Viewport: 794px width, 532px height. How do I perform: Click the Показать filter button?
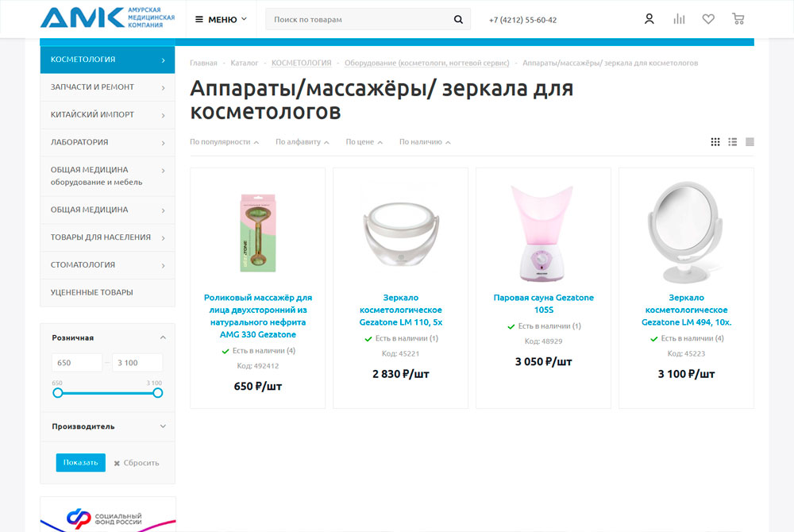point(80,463)
